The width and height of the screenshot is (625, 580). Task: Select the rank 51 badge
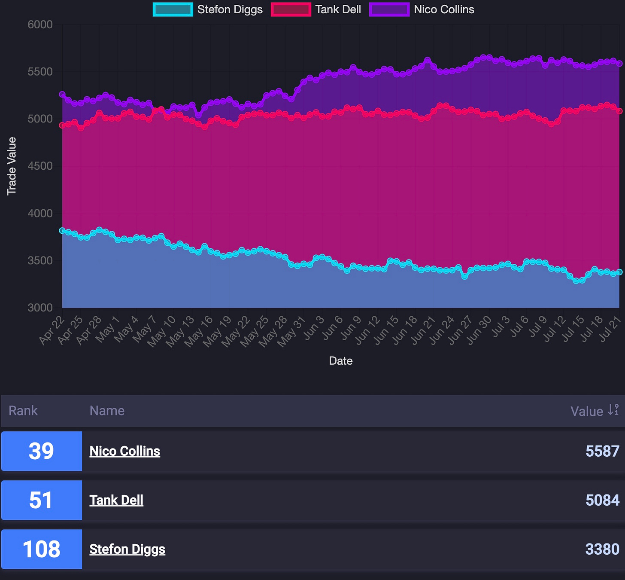(x=42, y=500)
